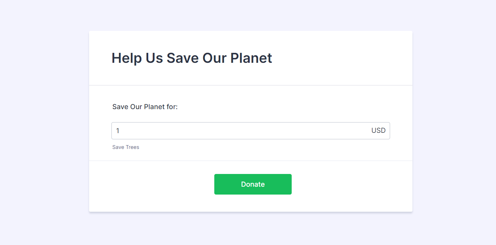Click the word "Save" in the helper text

pos(118,147)
